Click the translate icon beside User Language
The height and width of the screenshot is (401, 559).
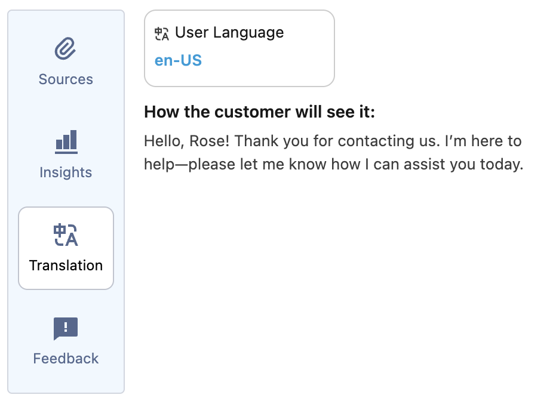click(x=162, y=33)
